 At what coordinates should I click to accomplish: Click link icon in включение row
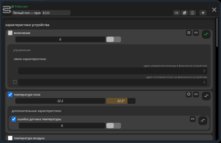click(196, 33)
